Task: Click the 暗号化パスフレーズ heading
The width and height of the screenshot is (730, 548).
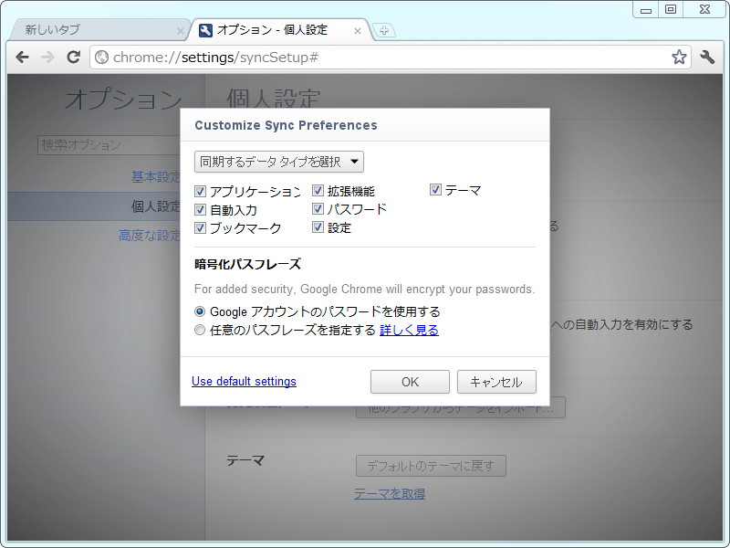Action: [247, 264]
